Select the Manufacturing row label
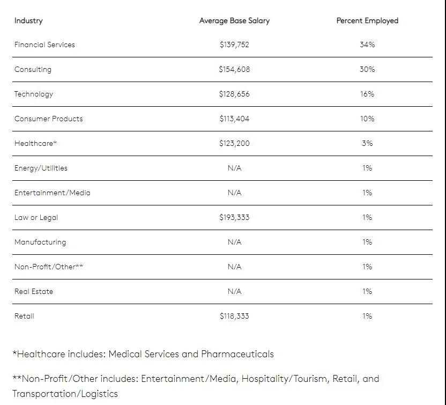The width and height of the screenshot is (446, 405). (40, 242)
